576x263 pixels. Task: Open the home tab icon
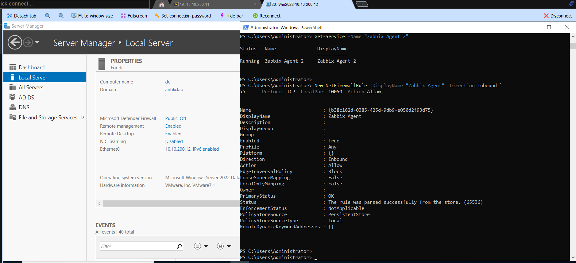(x=162, y=4)
